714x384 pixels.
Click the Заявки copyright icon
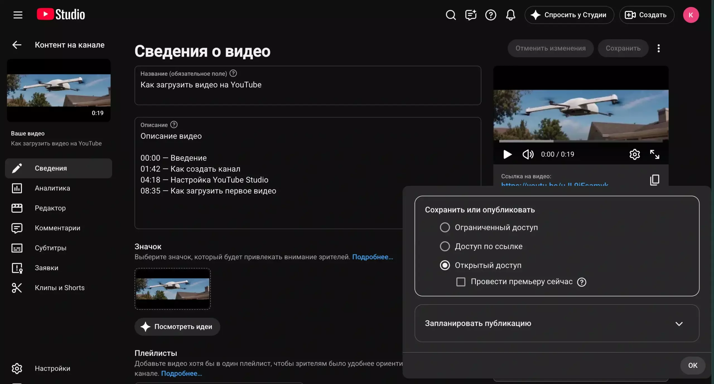point(17,268)
